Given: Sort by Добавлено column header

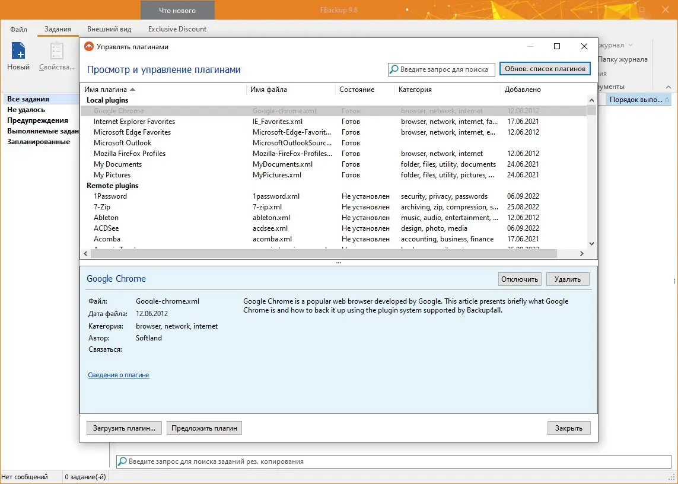Looking at the screenshot, I should tap(523, 90).
